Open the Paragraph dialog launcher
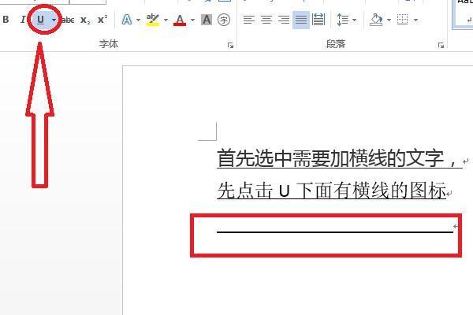 pos(441,46)
